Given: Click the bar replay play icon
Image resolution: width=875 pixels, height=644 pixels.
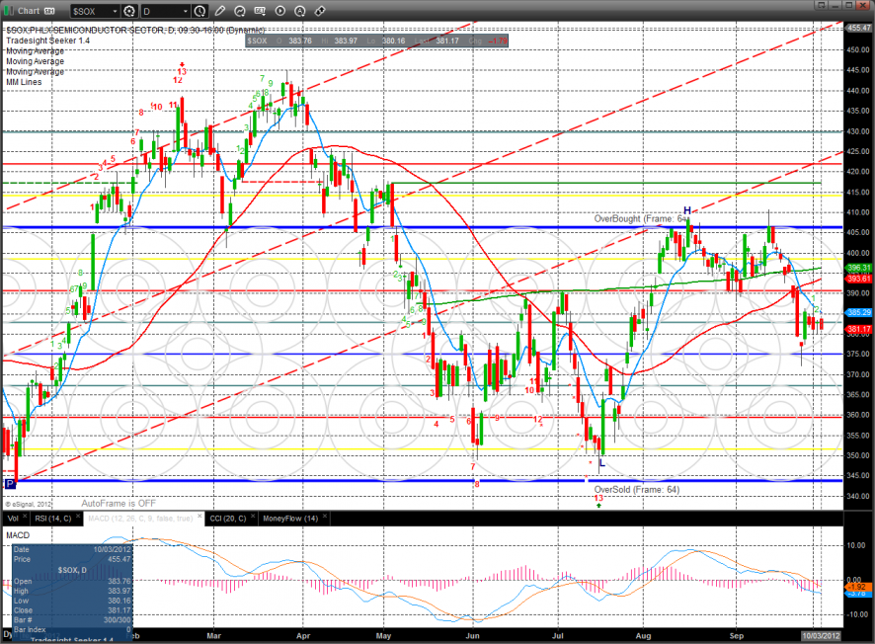Looking at the screenshot, I should tap(280, 11).
